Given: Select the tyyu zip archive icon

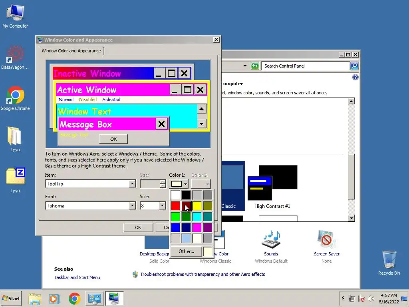Looking at the screenshot, I should pos(15,180).
